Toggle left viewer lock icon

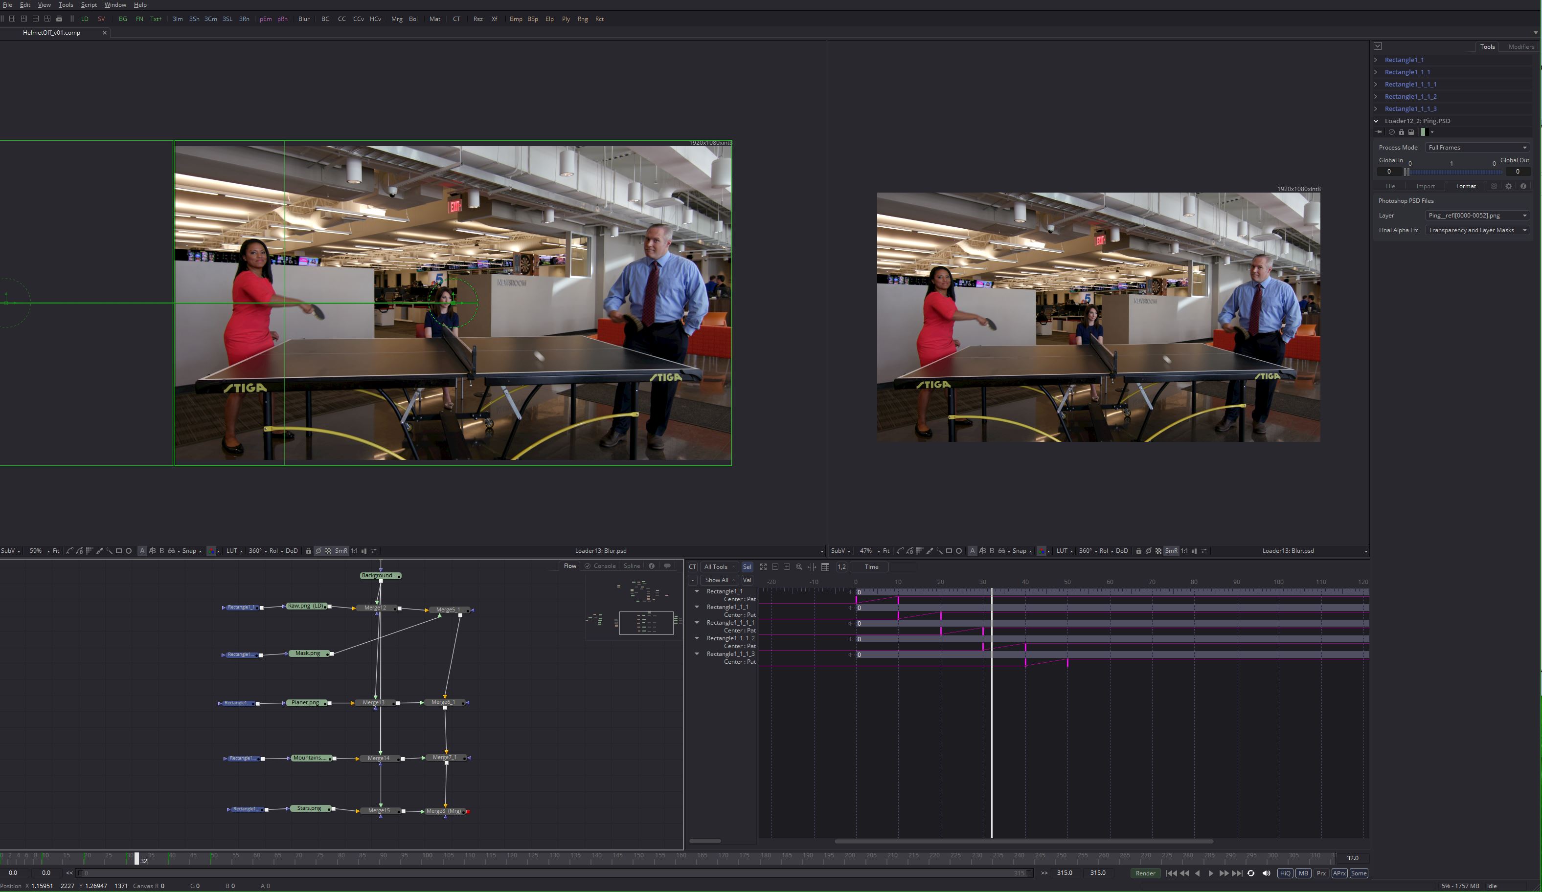[x=308, y=551]
